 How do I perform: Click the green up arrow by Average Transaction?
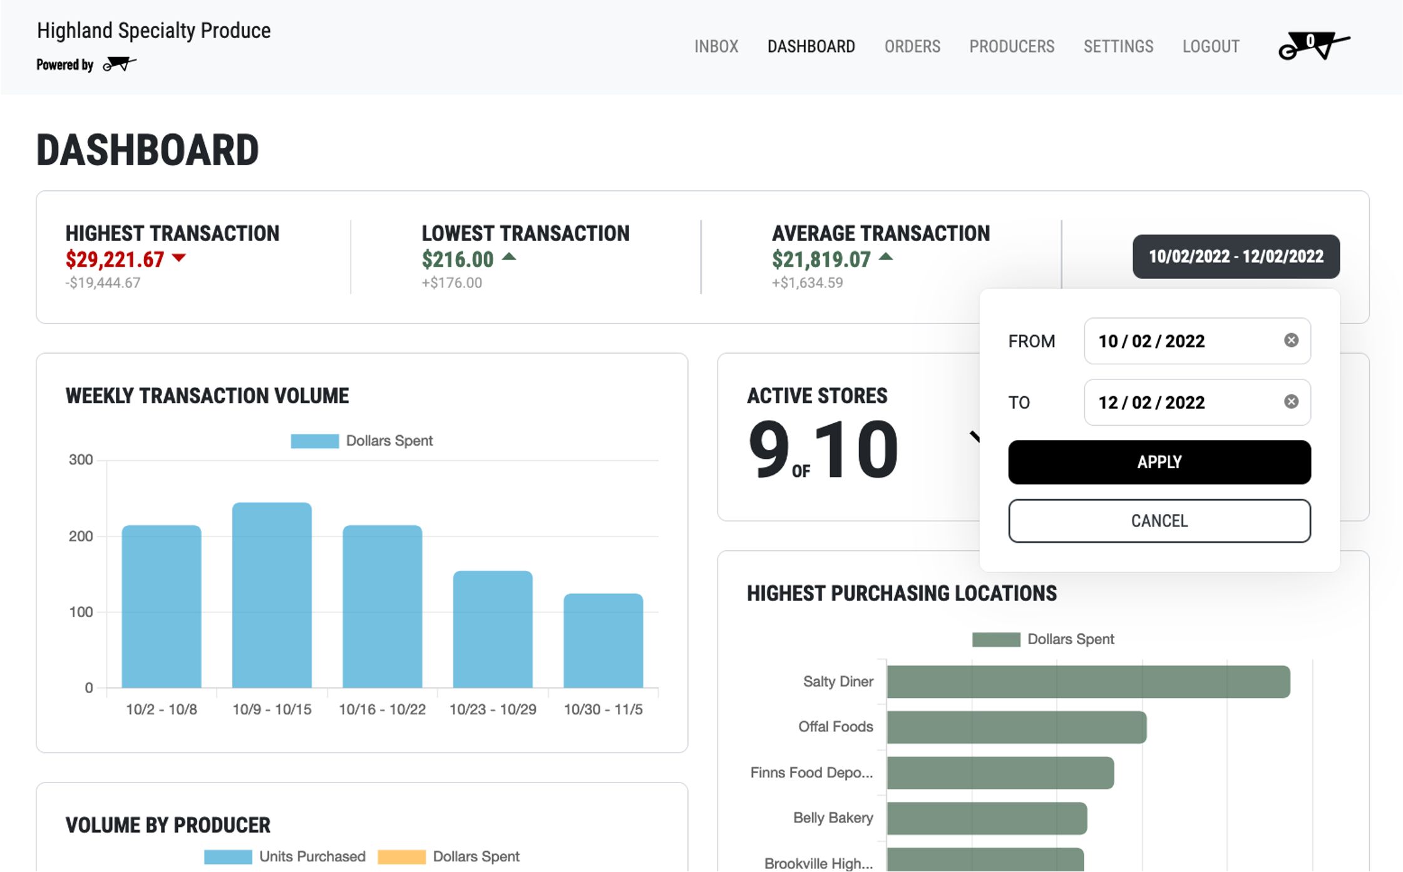click(x=886, y=256)
